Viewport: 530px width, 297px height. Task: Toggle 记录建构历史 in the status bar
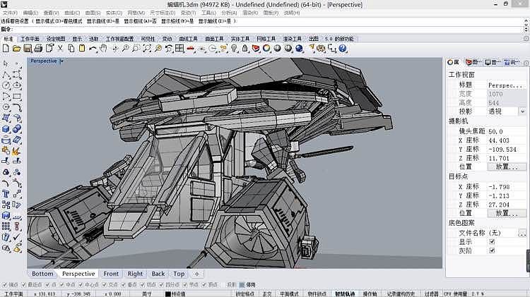pos(401,294)
